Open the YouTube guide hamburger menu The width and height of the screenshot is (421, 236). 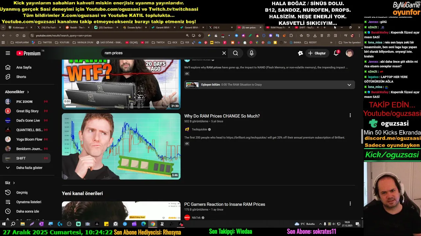click(x=8, y=53)
